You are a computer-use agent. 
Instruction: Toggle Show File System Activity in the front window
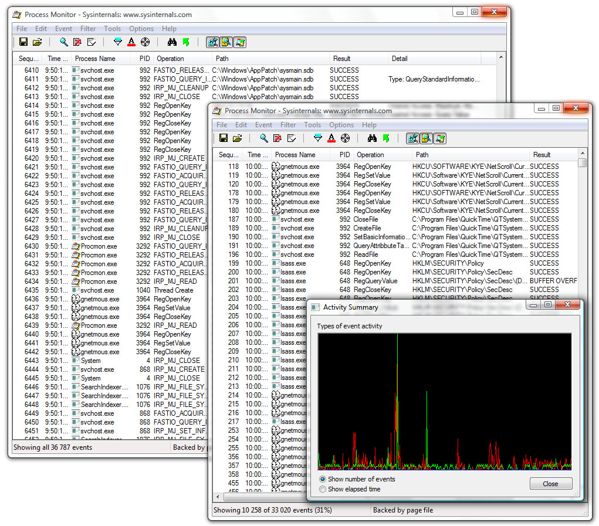[427, 138]
